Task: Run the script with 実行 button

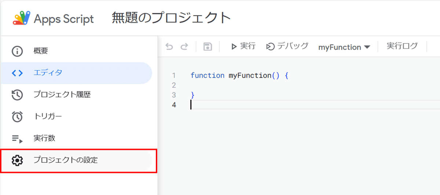Action: click(243, 46)
